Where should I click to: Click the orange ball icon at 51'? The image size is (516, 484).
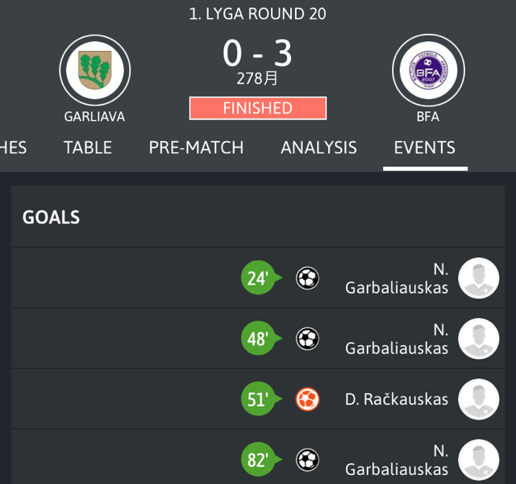click(307, 399)
